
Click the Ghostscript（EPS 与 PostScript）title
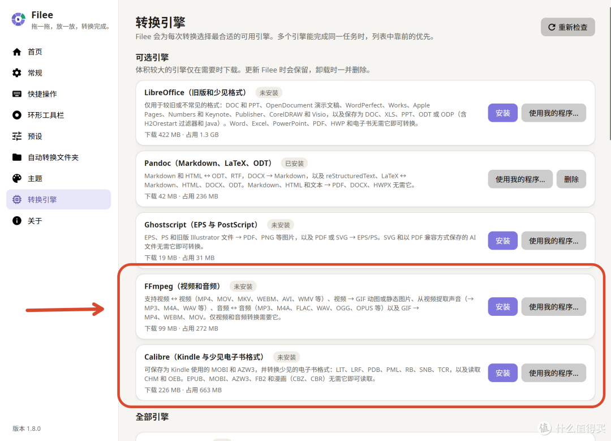[203, 225]
